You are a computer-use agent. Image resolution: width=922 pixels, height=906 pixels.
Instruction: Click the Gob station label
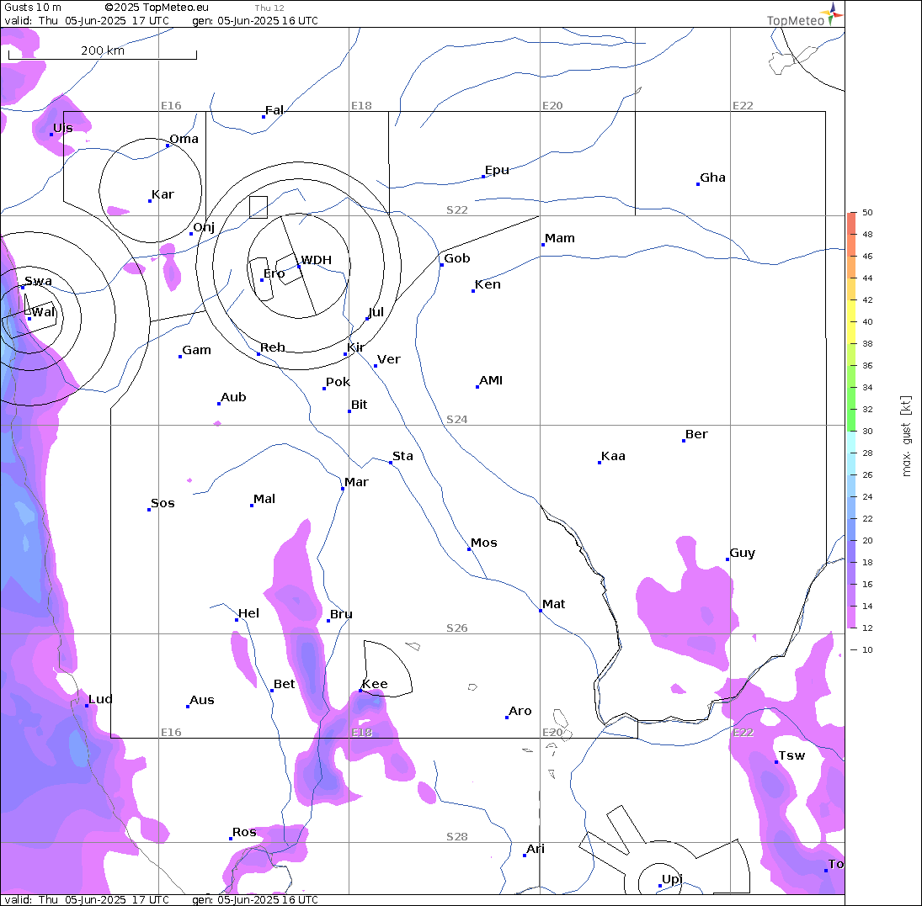tap(457, 258)
